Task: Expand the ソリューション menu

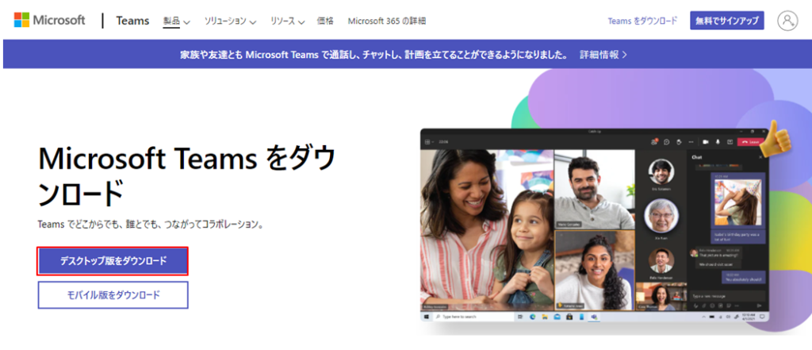Action: 231,21
